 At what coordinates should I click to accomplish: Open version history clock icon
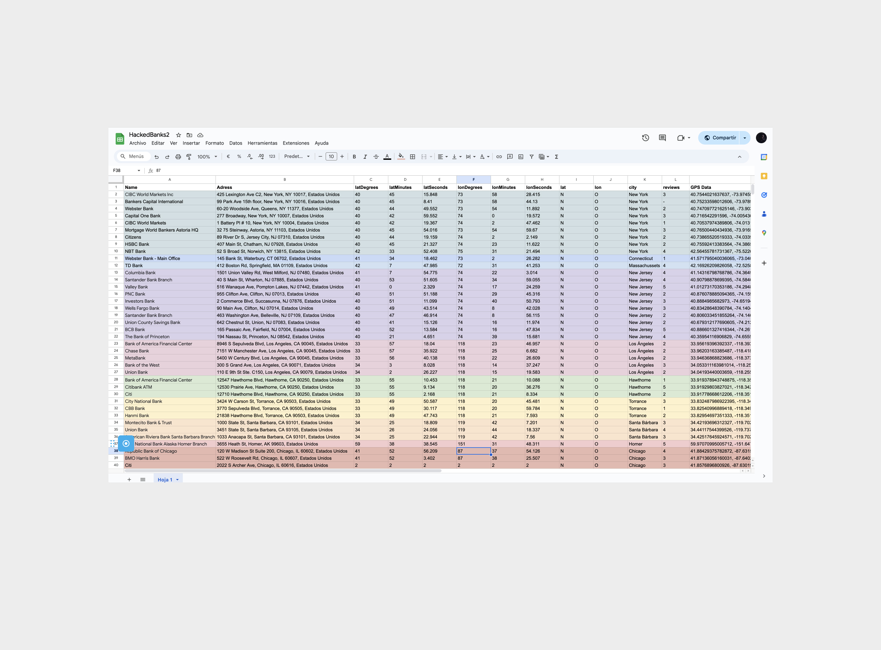[x=646, y=138]
